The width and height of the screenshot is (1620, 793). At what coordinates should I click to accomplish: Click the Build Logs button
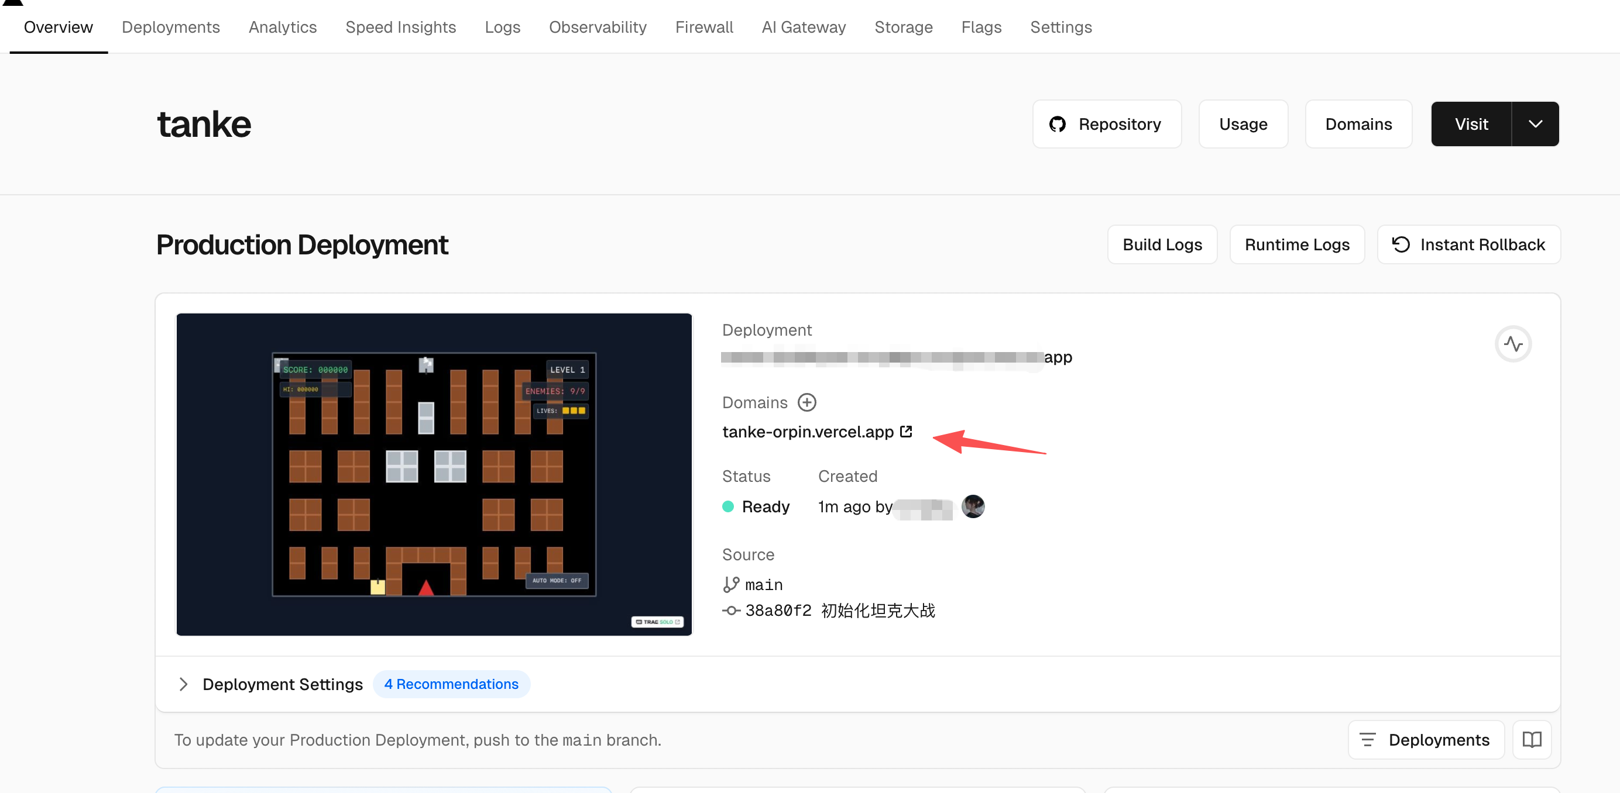pyautogui.click(x=1162, y=244)
